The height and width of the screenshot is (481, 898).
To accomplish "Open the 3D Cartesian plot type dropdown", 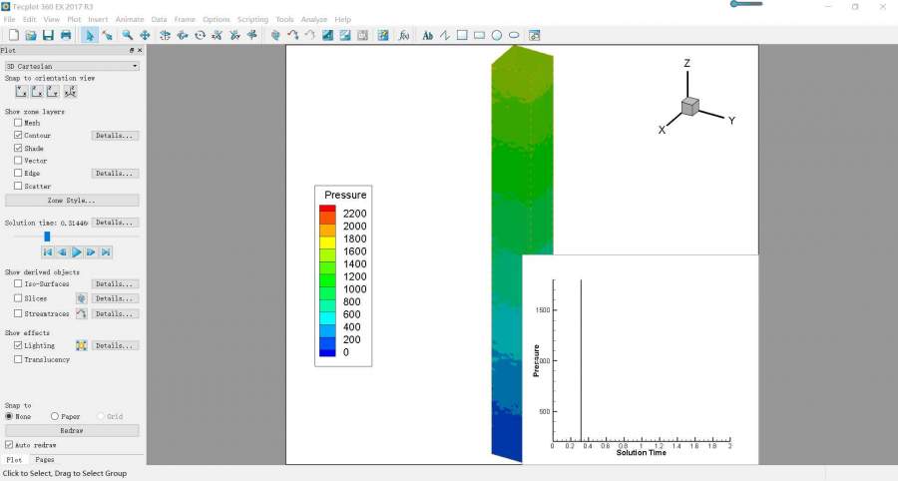I will click(72, 66).
